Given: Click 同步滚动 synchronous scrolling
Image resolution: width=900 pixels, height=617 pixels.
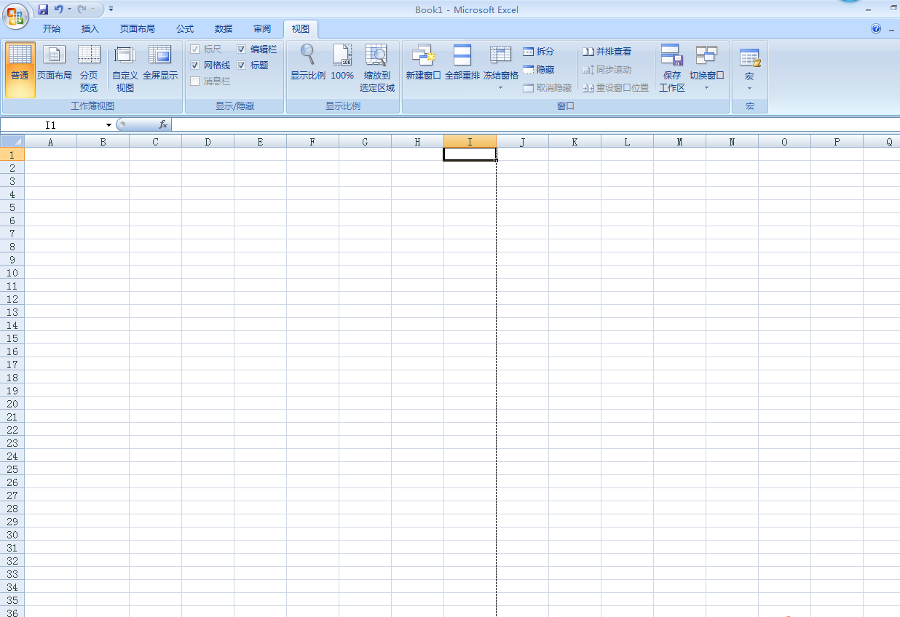Looking at the screenshot, I should pyautogui.click(x=607, y=70).
